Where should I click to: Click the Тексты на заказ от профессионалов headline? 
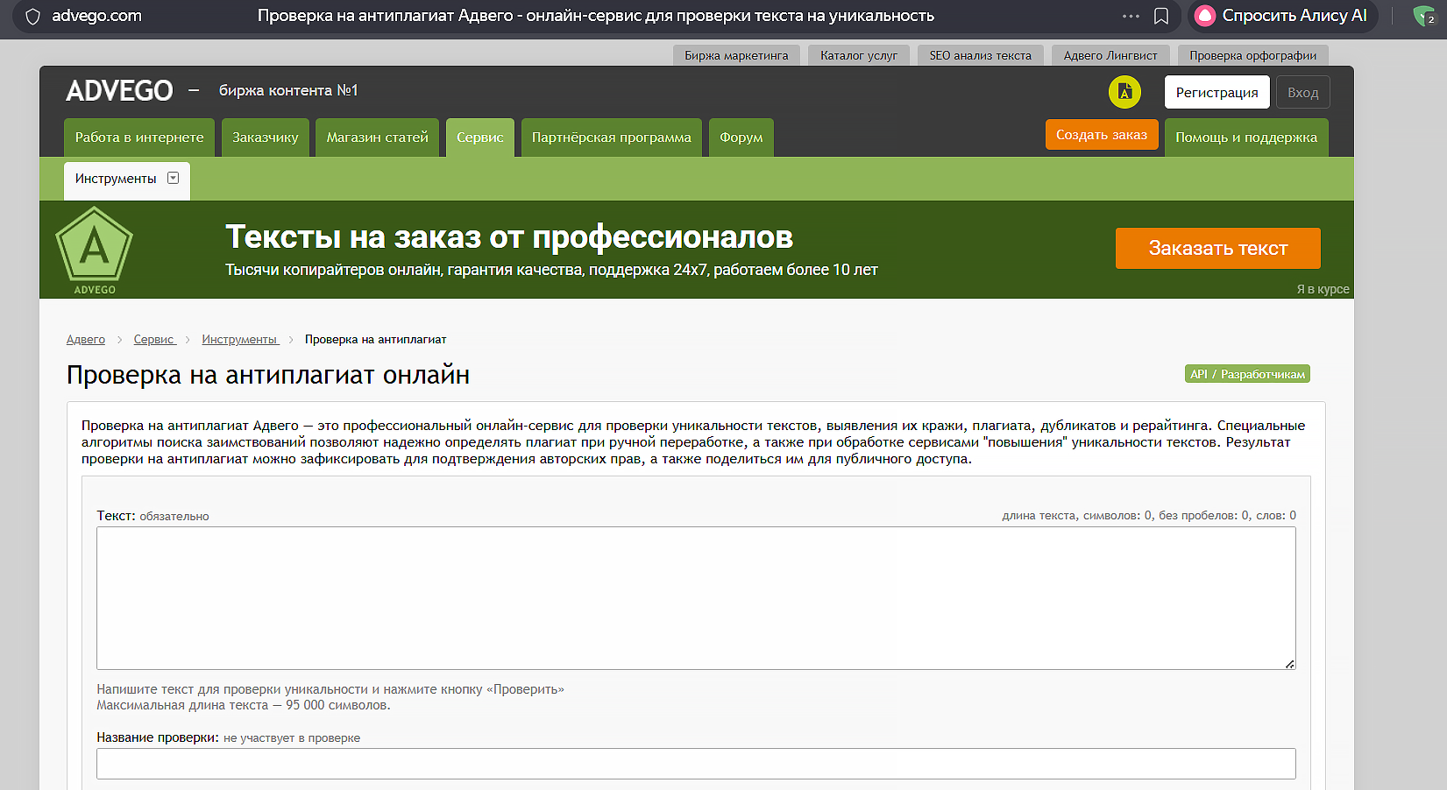point(509,236)
